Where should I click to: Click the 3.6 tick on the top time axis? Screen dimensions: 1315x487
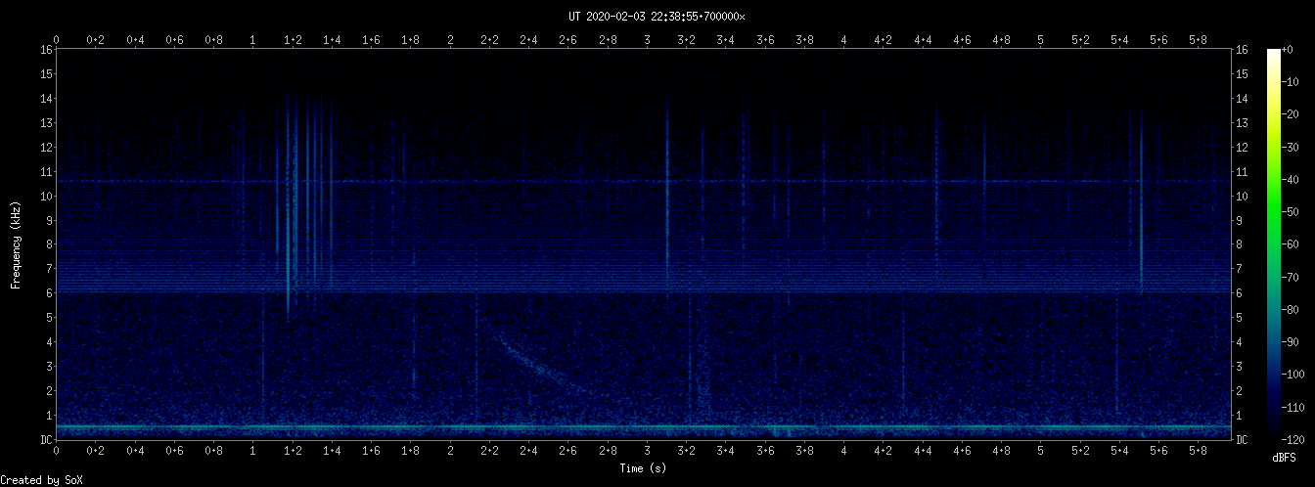tap(765, 39)
